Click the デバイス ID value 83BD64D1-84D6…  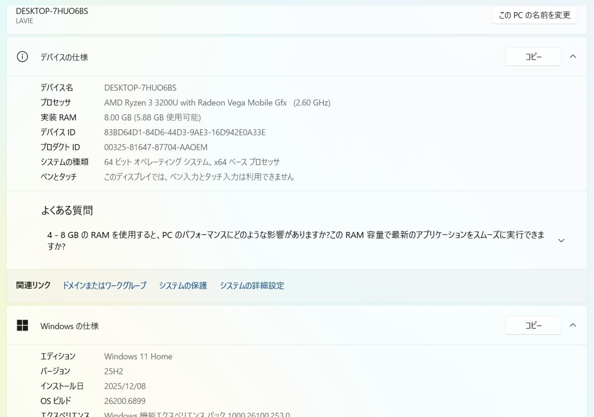(185, 133)
